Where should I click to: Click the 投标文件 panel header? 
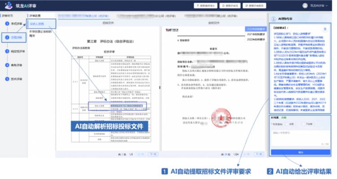point(213,23)
